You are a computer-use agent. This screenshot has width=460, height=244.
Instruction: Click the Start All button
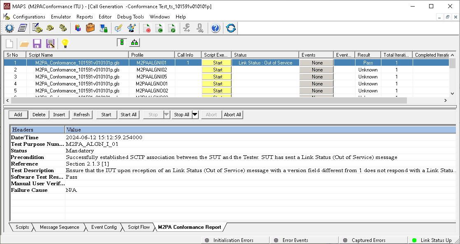pos(128,115)
